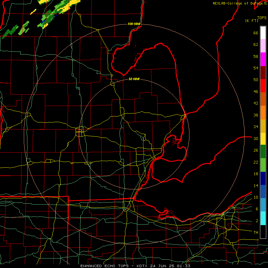Click the white swatch in the tops legend
The height and width of the screenshot is (268, 268).
pos(263,33)
